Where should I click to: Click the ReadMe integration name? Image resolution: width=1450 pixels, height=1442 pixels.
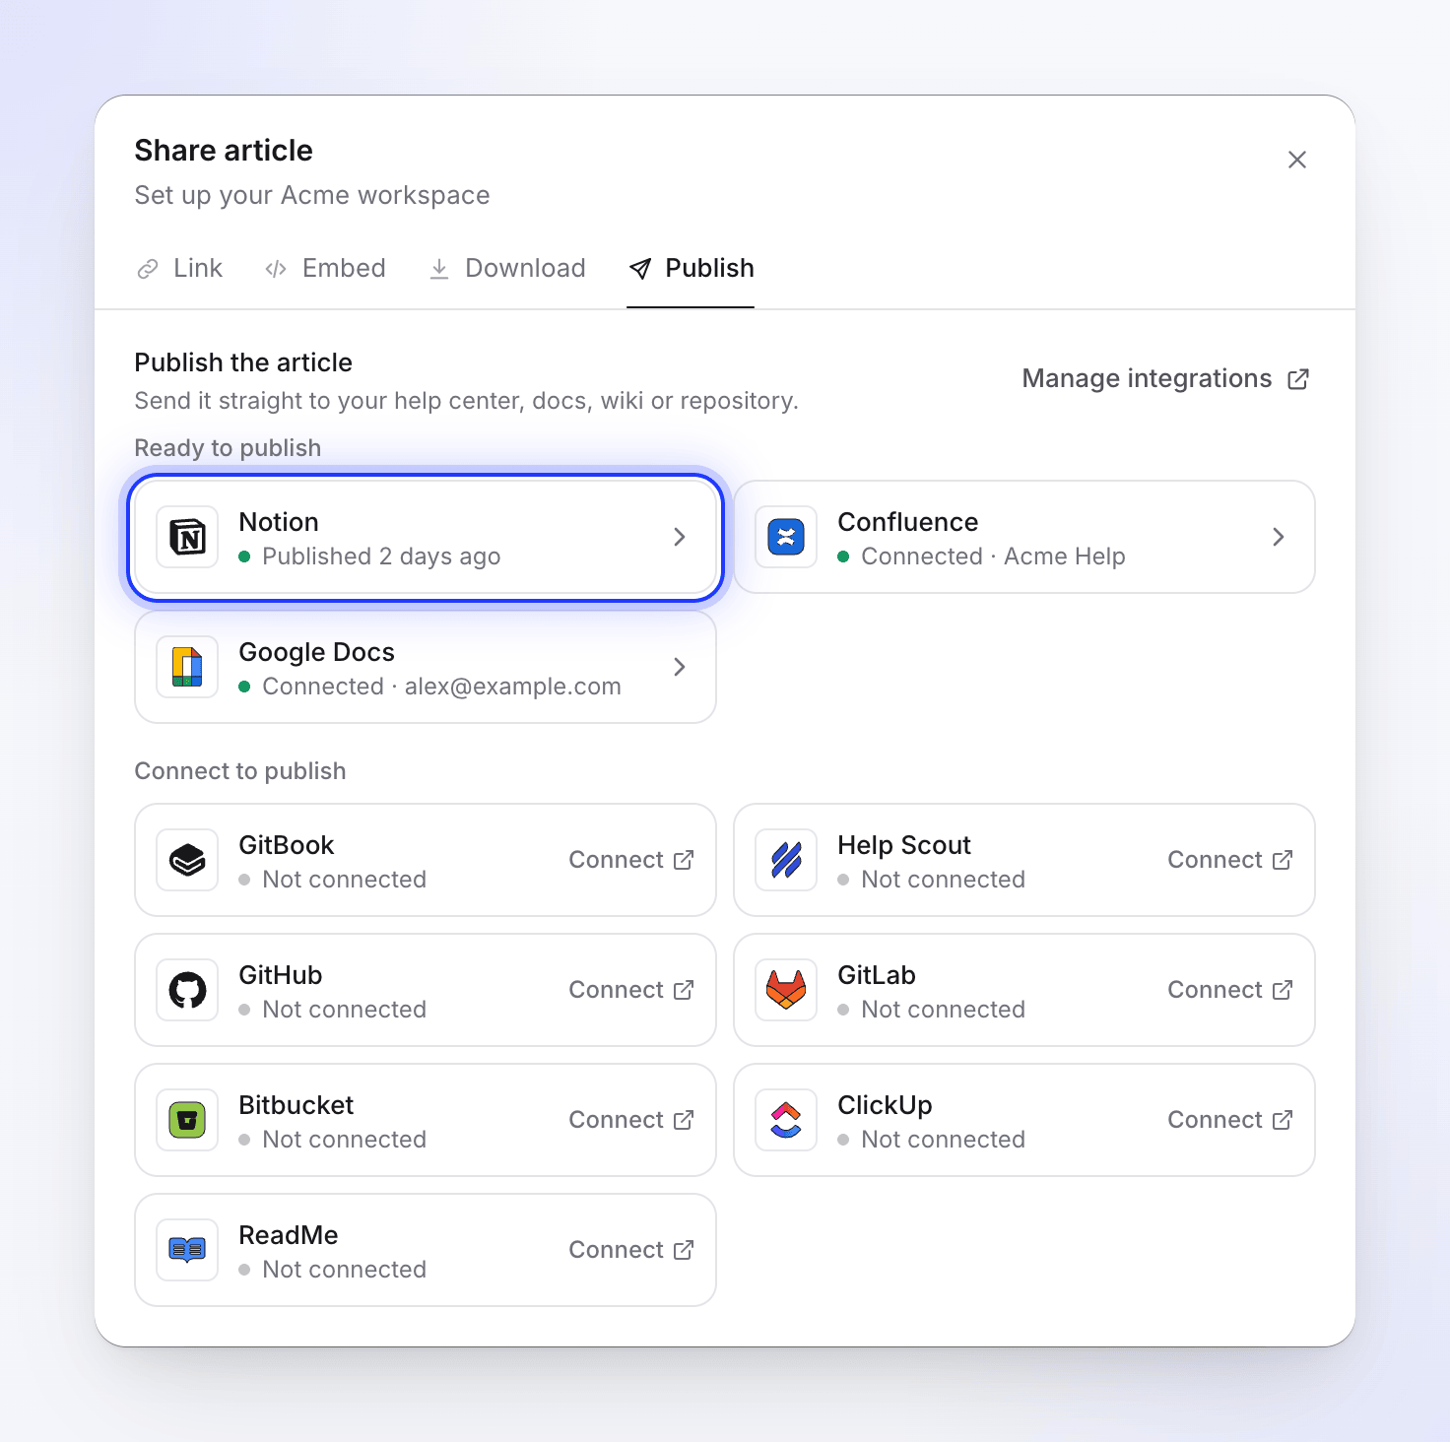[x=289, y=1235]
